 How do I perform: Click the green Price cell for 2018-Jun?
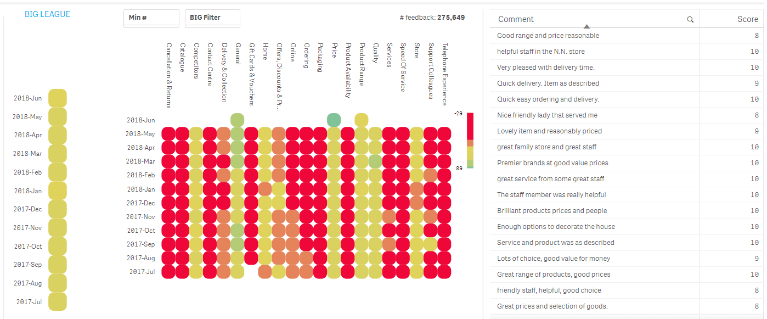334,120
